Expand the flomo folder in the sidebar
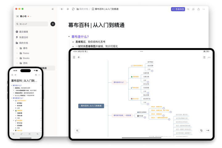 (17, 53)
